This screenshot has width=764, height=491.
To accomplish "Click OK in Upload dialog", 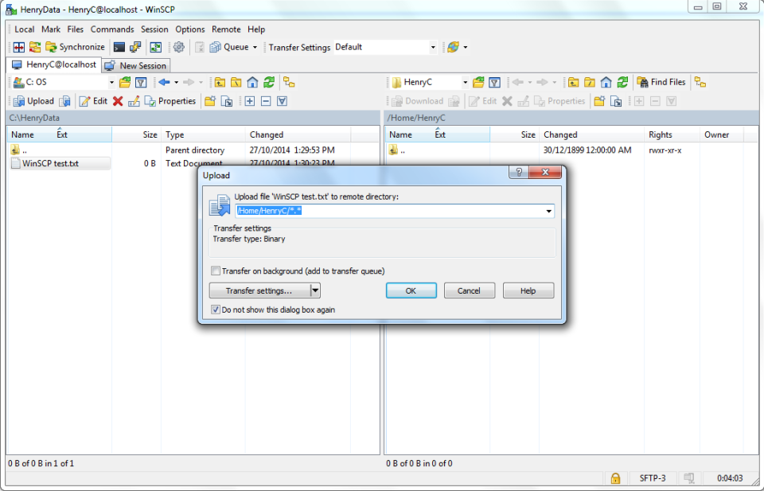I will click(411, 290).
